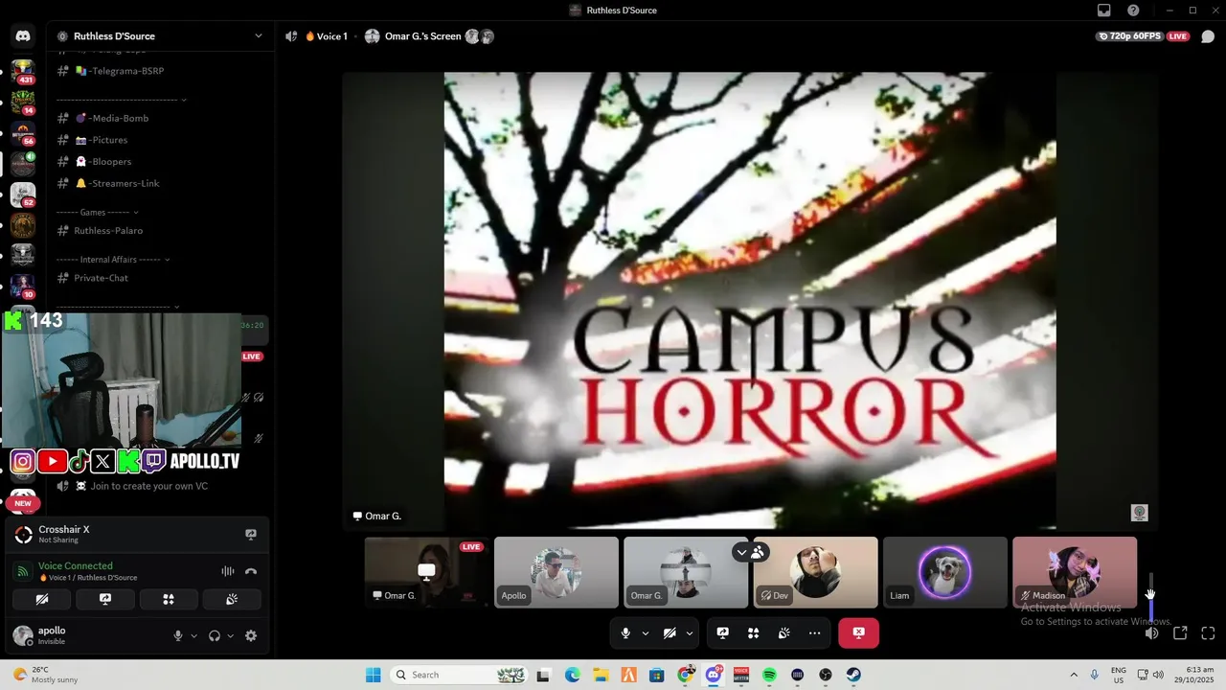Open voice channel chat bubble icon
This screenshot has height=690, width=1226.
pos(1208,36)
